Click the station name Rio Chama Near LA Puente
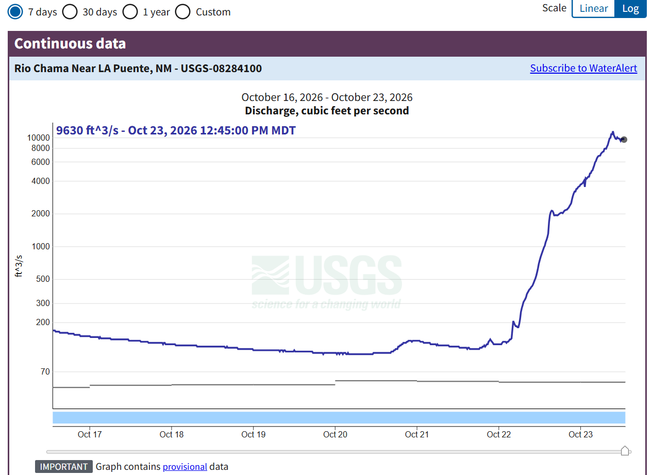Image resolution: width=653 pixels, height=475 pixels. pyautogui.click(x=138, y=68)
